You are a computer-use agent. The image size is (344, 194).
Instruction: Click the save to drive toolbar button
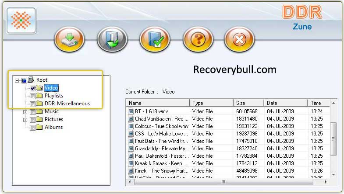[x=69, y=39]
